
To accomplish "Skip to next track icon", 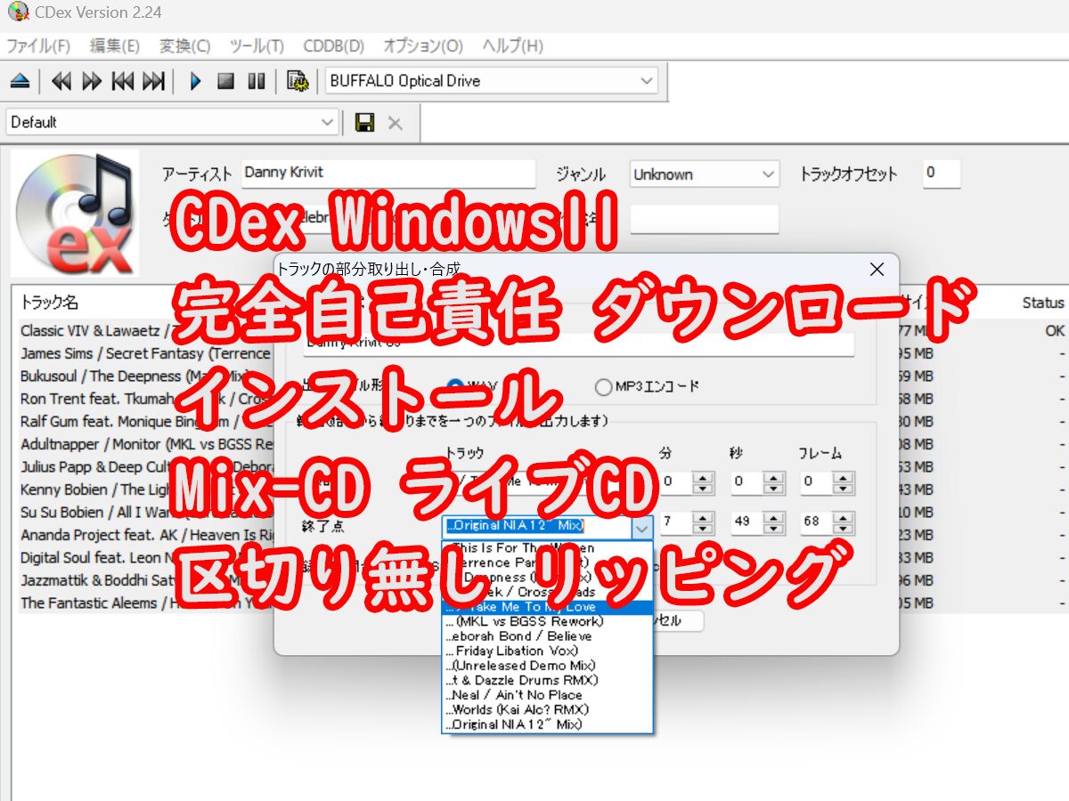I will pyautogui.click(x=154, y=81).
